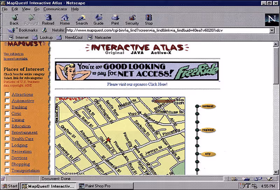Click the MapQuest Interactive taskbar button
Screen dimensions: 280x190
[48, 186]
